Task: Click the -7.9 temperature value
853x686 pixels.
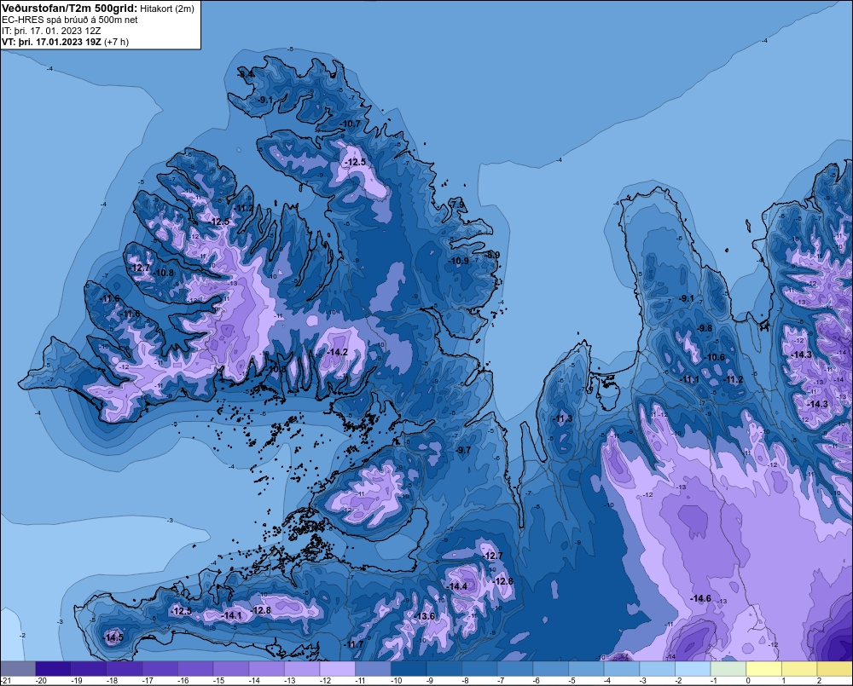Action: [457, 205]
